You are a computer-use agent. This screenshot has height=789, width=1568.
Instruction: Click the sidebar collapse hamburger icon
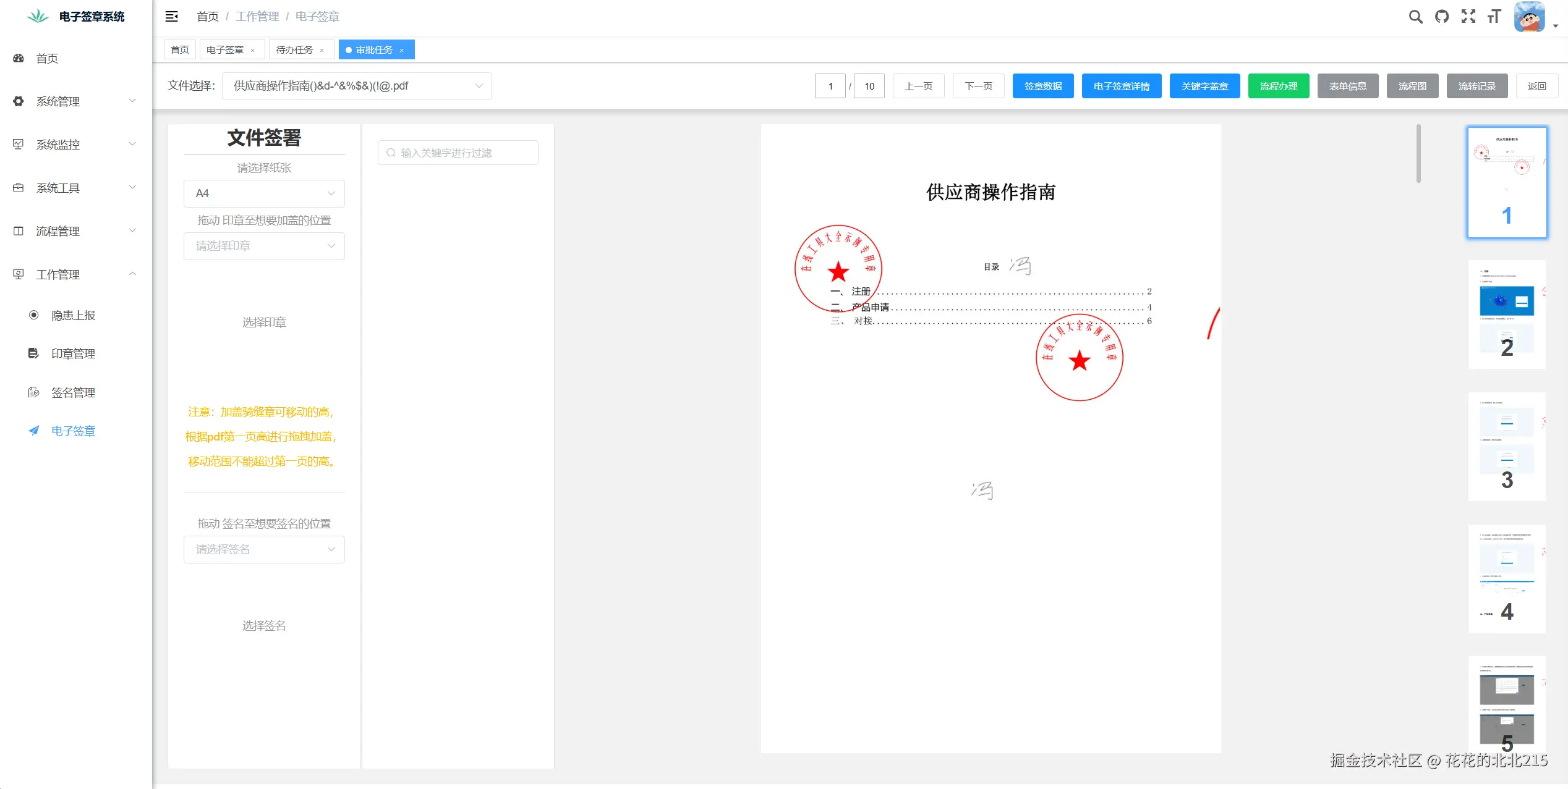pyautogui.click(x=172, y=17)
